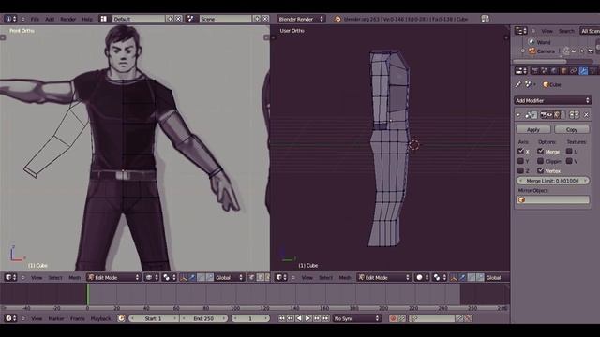This screenshot has width=600, height=337.
Task: Open the right viewport Select menu
Action: pos(325,277)
